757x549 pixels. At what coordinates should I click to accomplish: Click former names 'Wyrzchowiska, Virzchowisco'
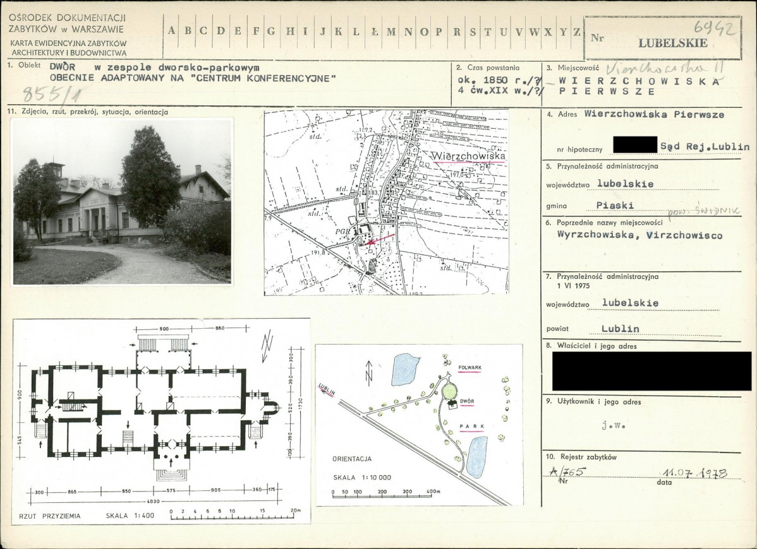[x=639, y=235]
